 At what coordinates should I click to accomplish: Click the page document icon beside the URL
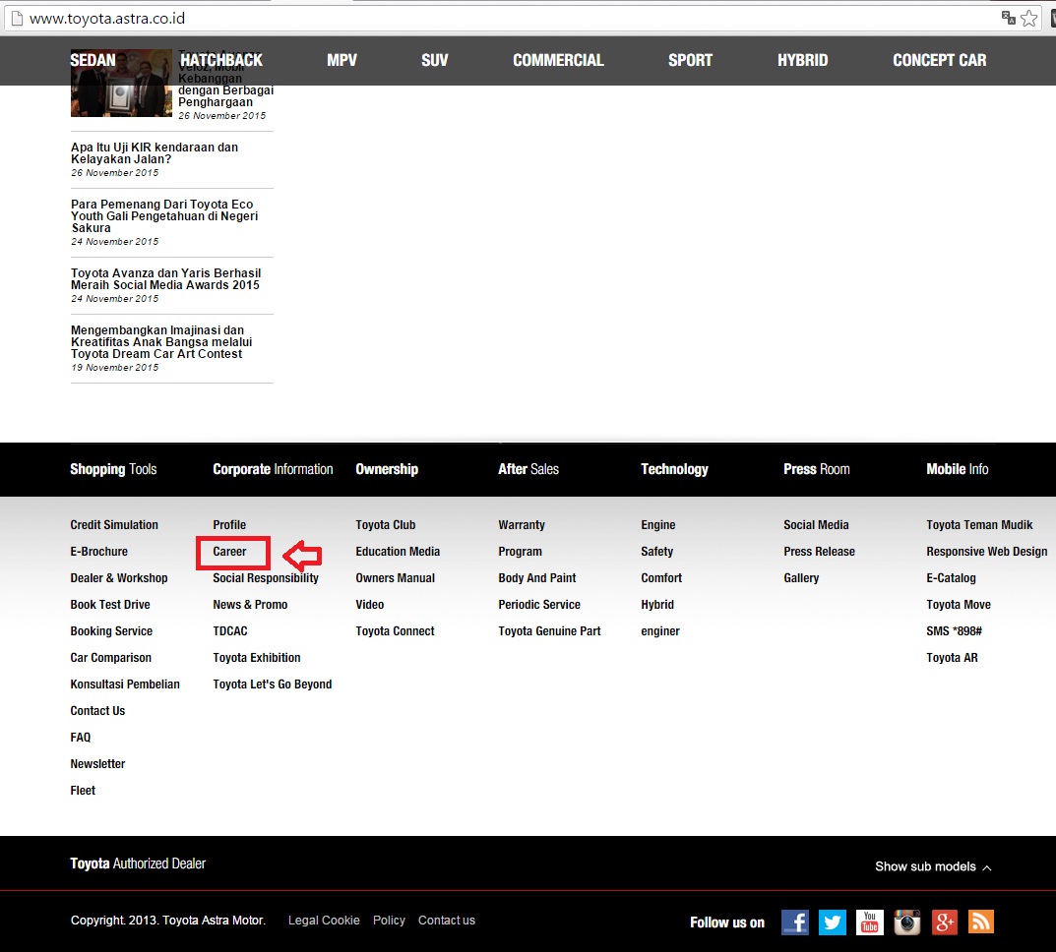[17, 18]
